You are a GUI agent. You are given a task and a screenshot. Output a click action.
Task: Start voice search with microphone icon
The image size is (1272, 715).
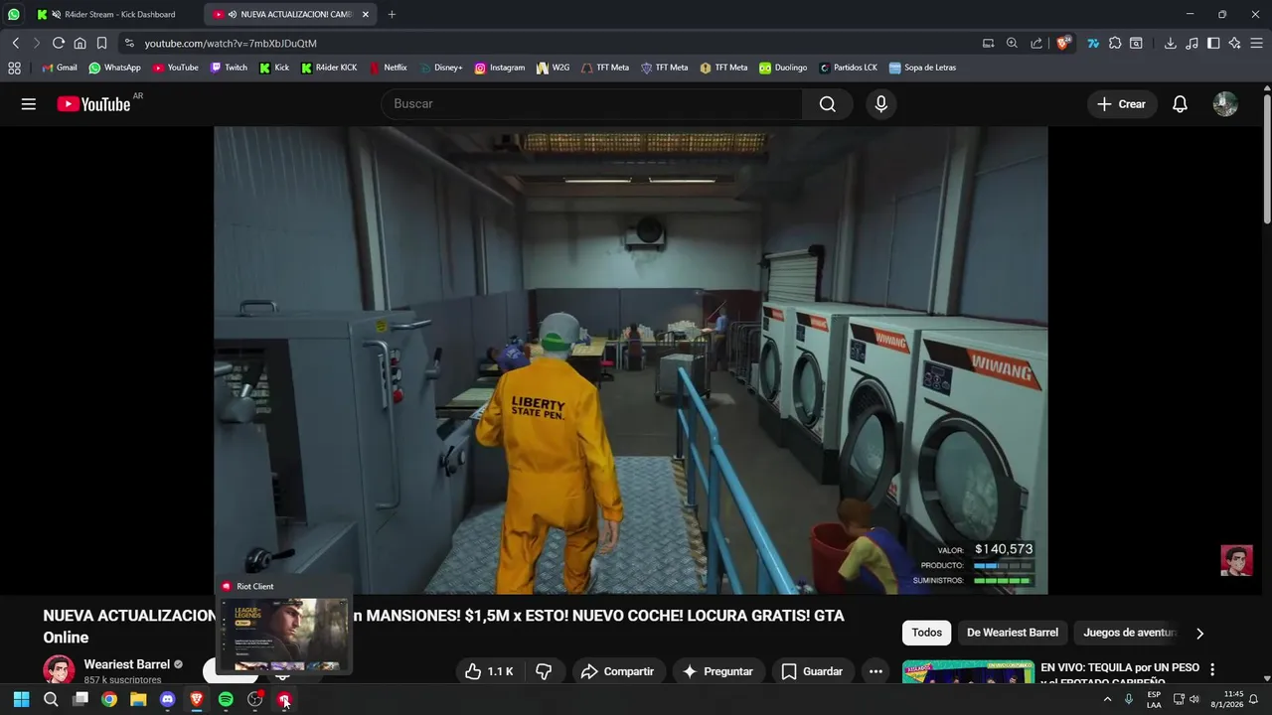(880, 104)
